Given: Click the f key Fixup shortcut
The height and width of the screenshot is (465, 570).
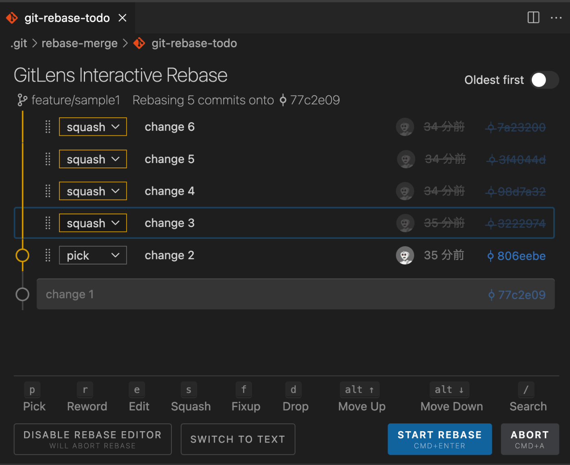Looking at the screenshot, I should 246,397.
